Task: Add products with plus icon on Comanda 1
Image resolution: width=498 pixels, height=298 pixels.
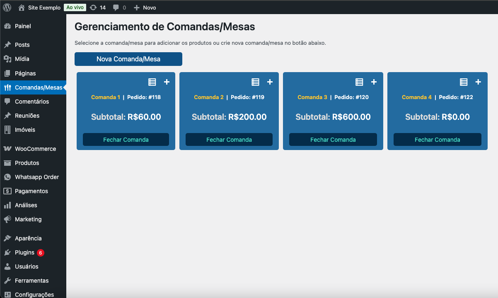Action: pyautogui.click(x=167, y=82)
